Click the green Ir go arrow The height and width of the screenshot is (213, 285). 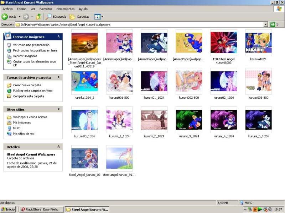click(273, 24)
